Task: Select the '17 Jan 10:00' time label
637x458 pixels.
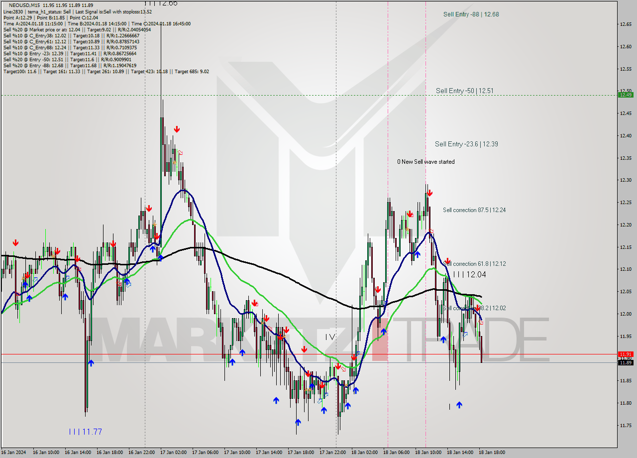Action: click(237, 453)
